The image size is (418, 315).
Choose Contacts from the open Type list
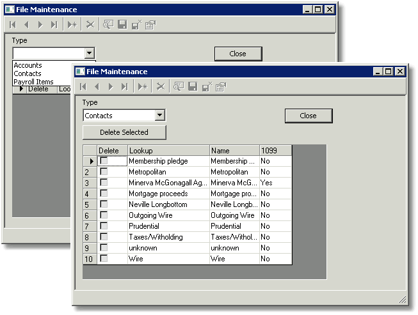tap(28, 73)
